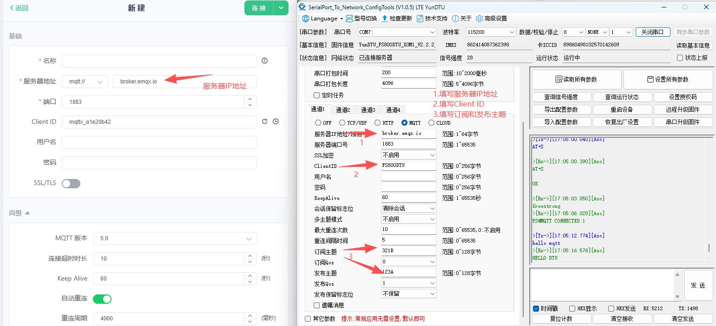The image size is (716, 326).
Task: Switch to the 通道3 tab
Action: (x=368, y=110)
